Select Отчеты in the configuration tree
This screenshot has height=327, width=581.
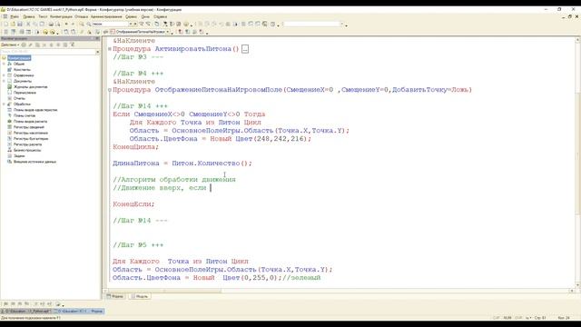coord(19,99)
